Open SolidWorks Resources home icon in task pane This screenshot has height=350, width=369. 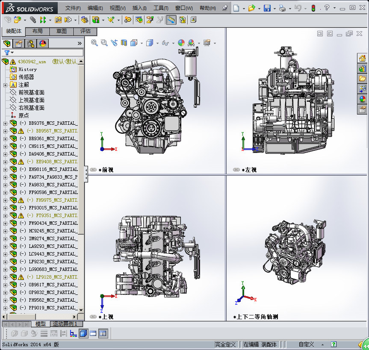click(362, 58)
